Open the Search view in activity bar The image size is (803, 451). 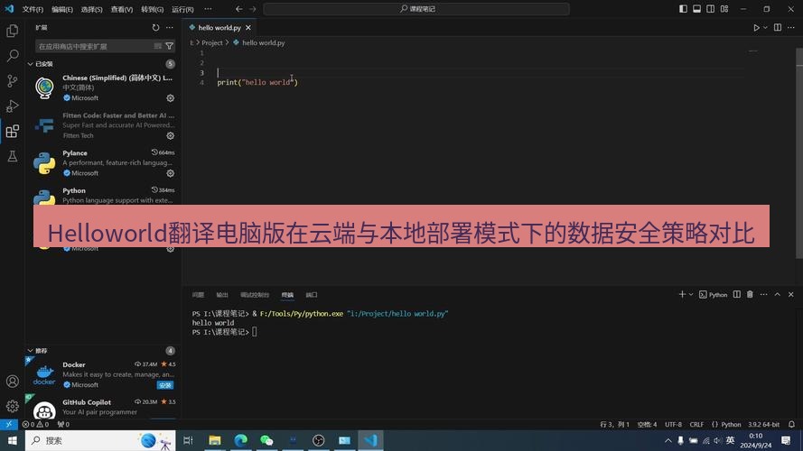coord(13,56)
